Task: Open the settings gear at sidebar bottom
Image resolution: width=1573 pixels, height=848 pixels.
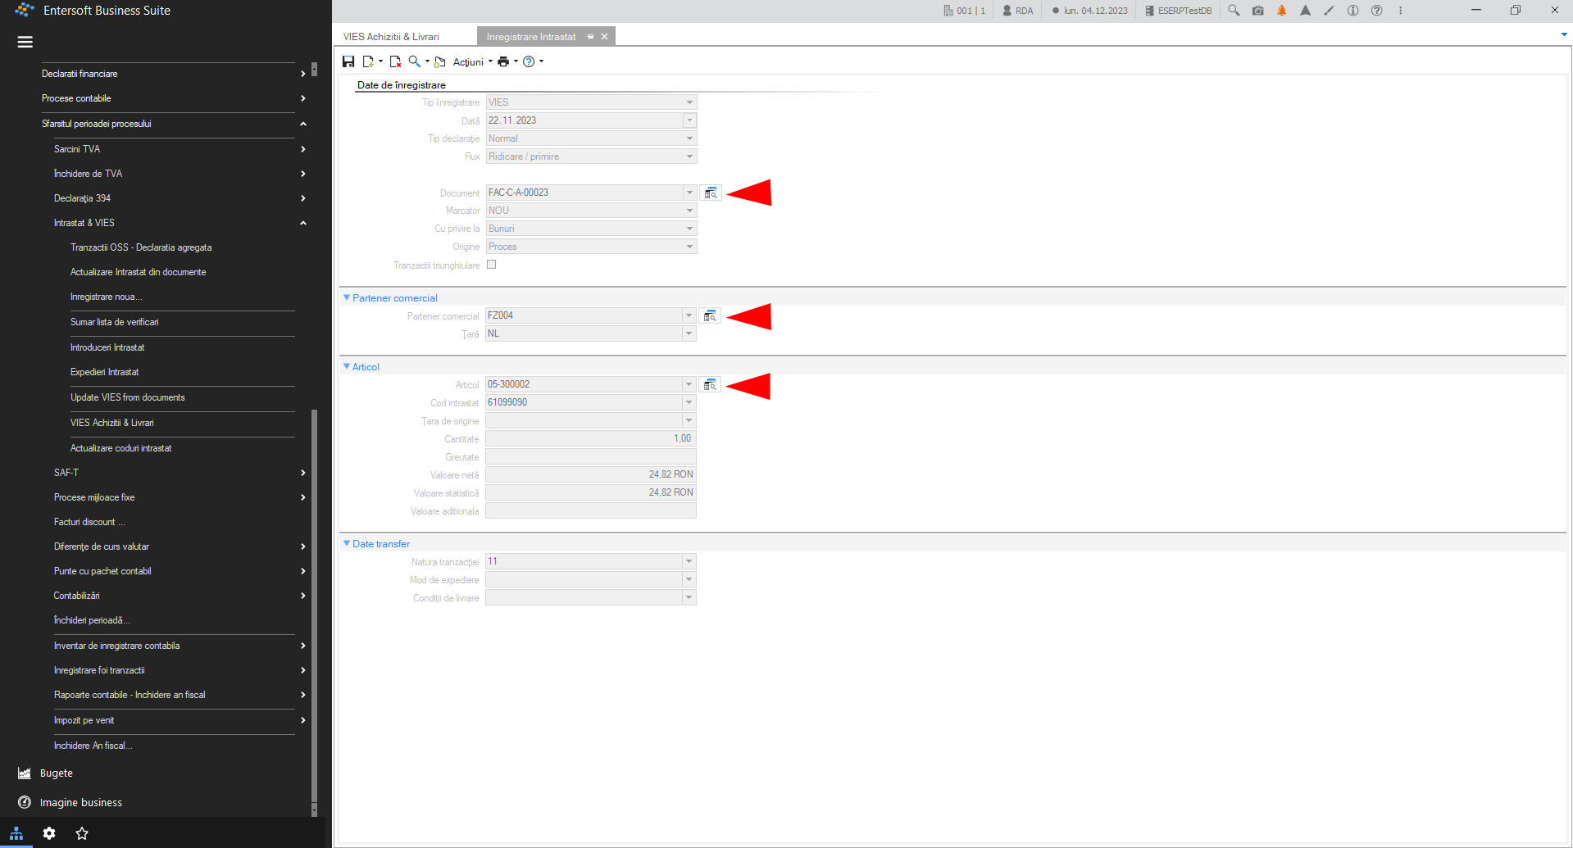Action: [49, 833]
